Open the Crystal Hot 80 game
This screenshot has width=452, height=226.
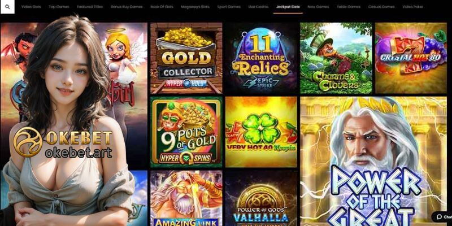coord(411,58)
